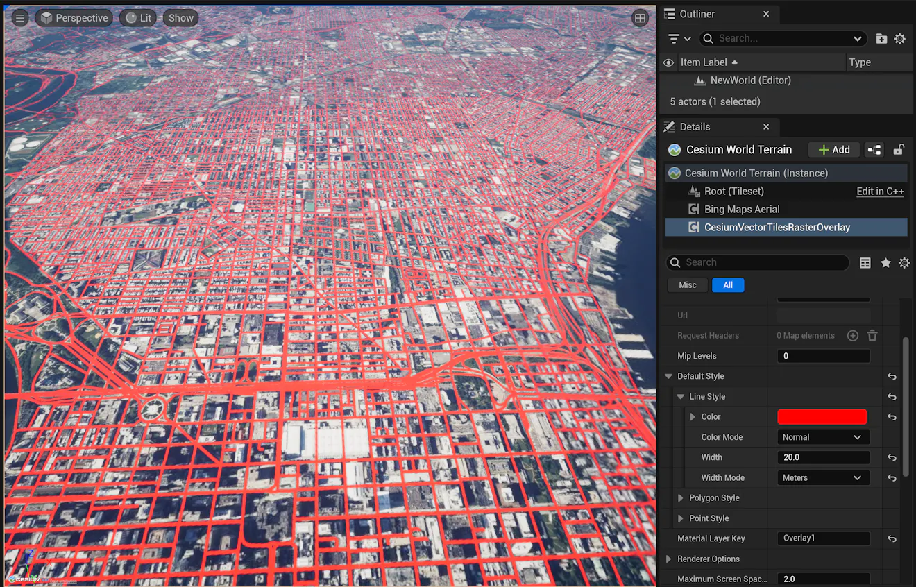Open the Details settings gear
Viewport: 916px width, 587px height.
(x=904, y=263)
